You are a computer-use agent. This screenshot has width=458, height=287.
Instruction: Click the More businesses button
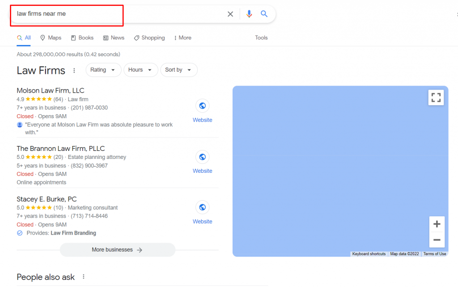[117, 250]
